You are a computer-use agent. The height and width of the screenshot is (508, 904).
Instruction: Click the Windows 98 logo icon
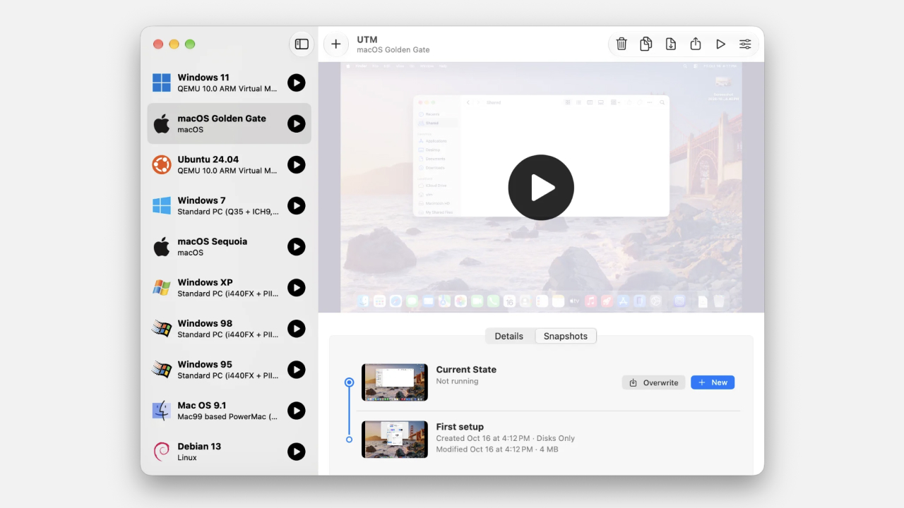click(162, 328)
